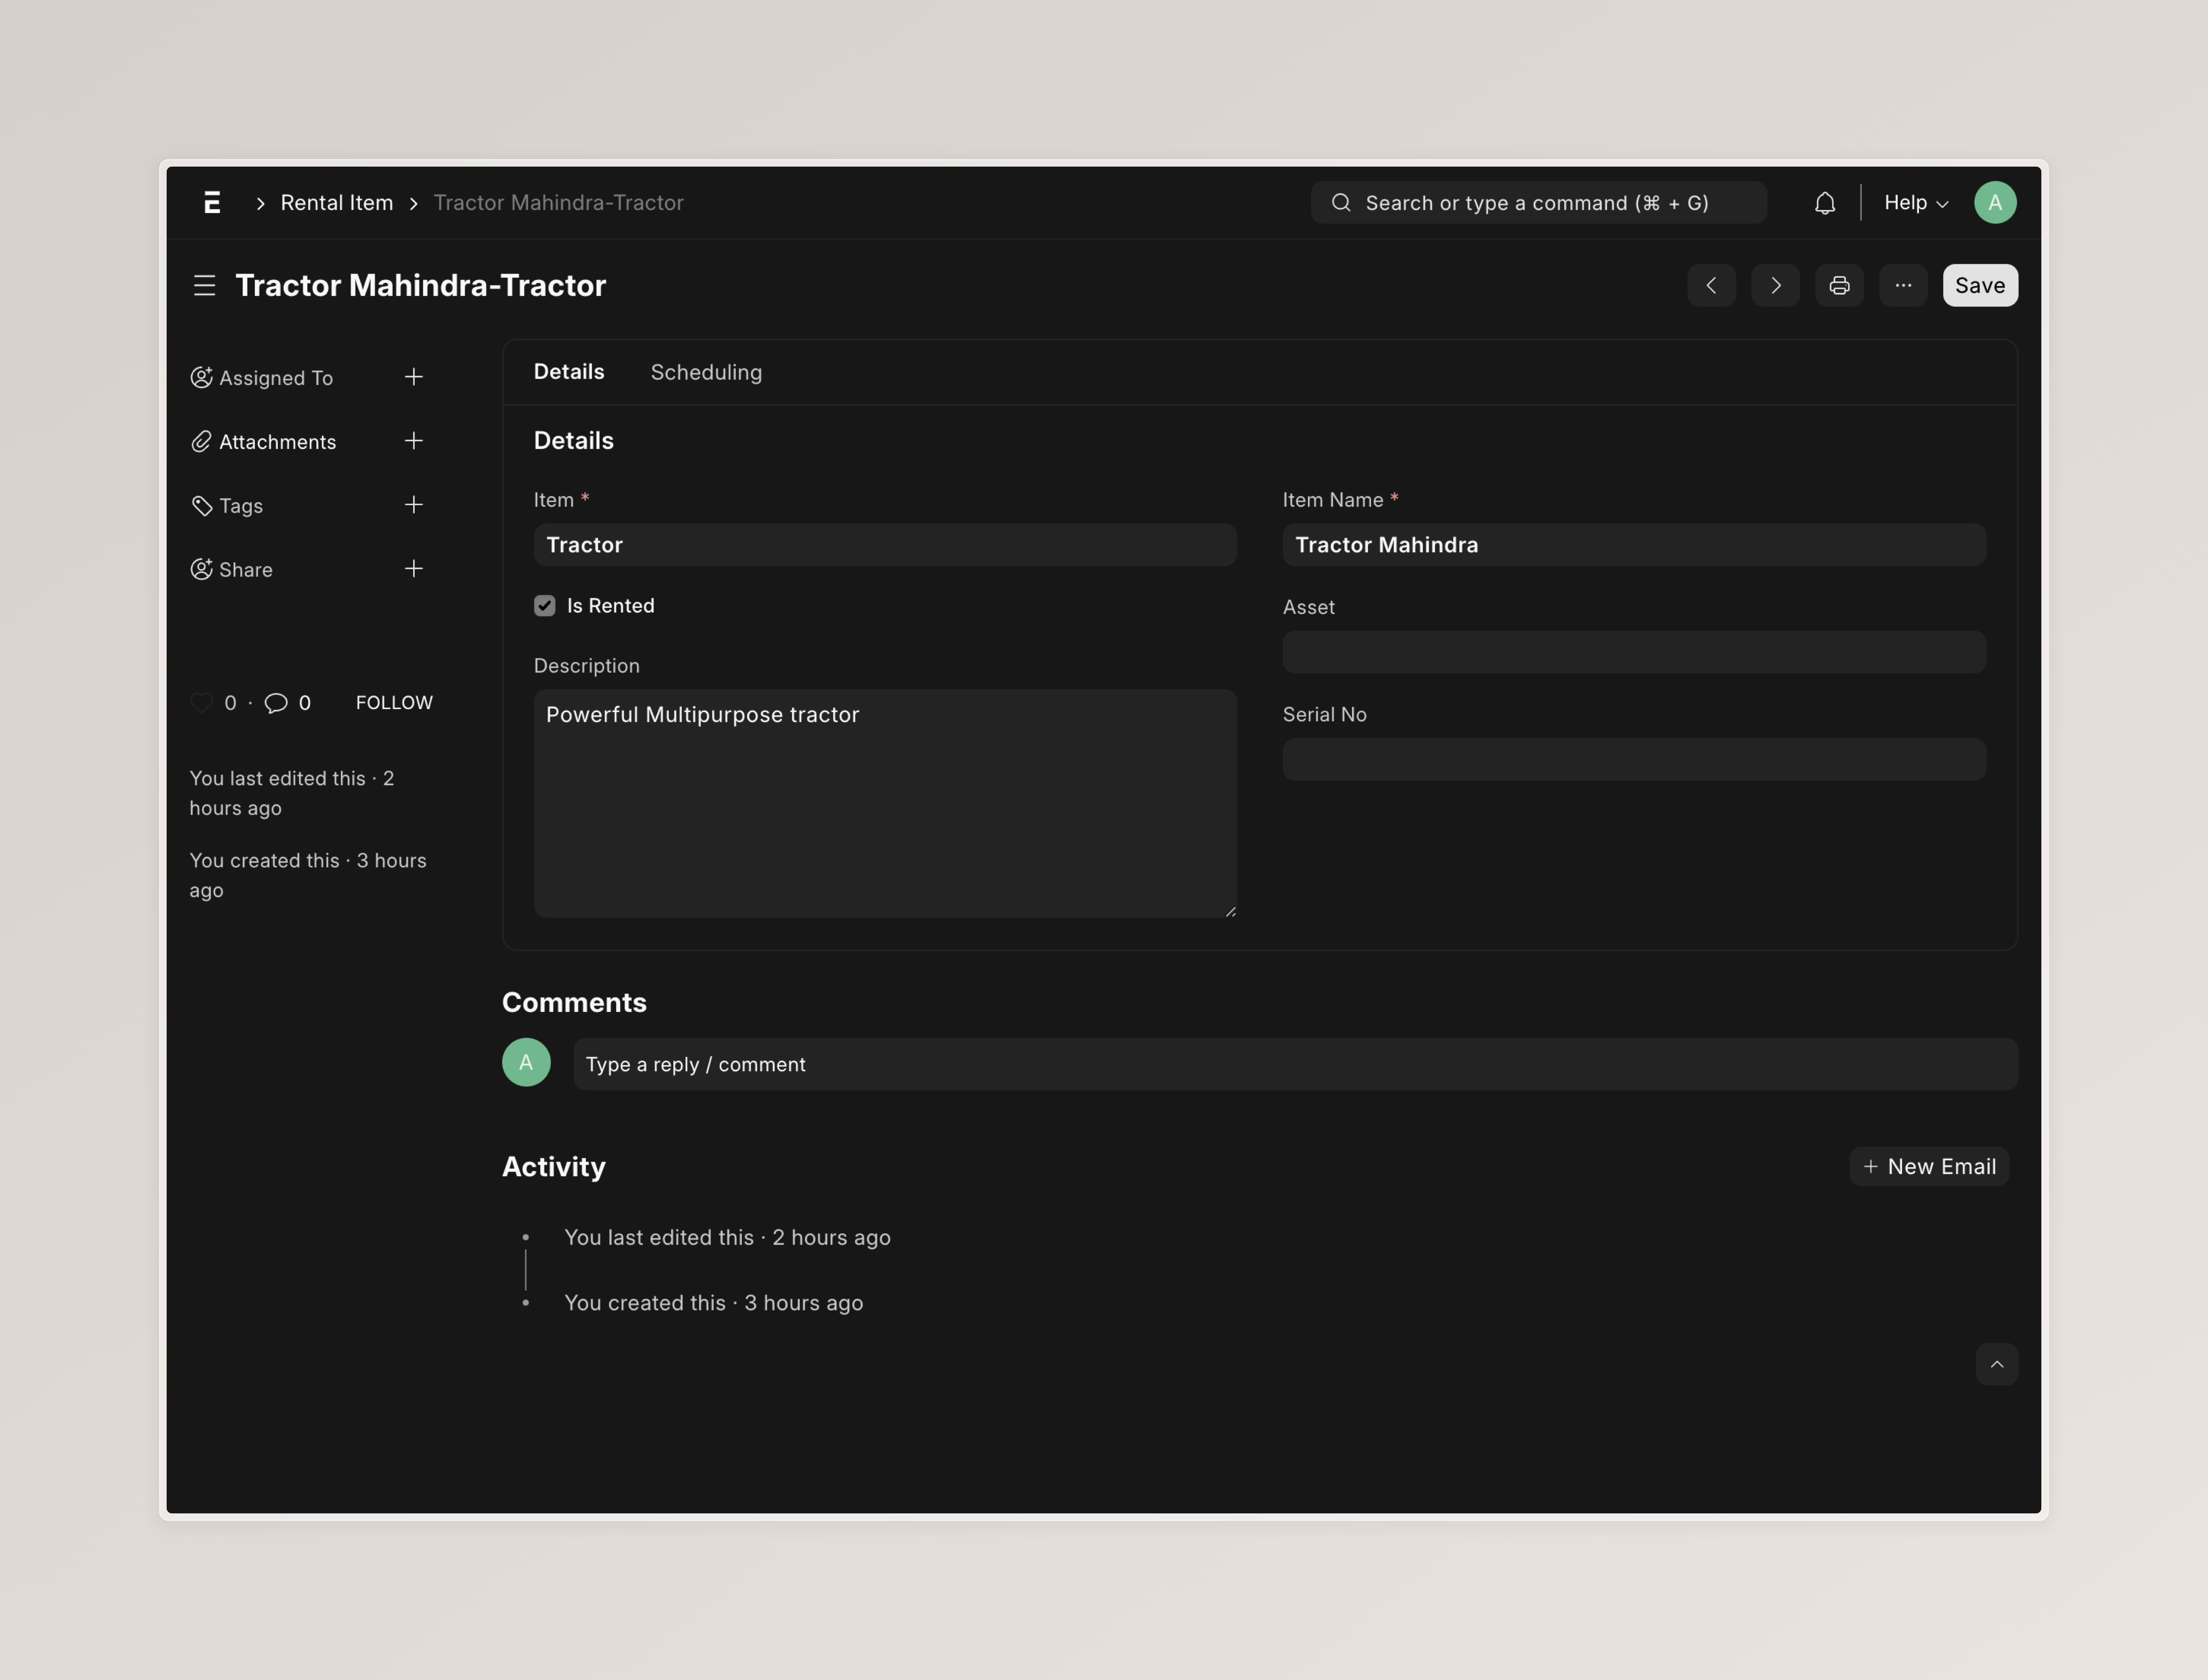Click the notification bell icon
The height and width of the screenshot is (1680, 2208).
click(1824, 203)
